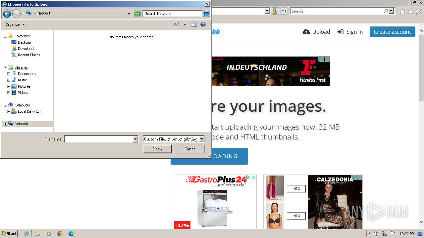The width and height of the screenshot is (424, 238).
Task: Close the Fitness First ad
Action: (327, 59)
